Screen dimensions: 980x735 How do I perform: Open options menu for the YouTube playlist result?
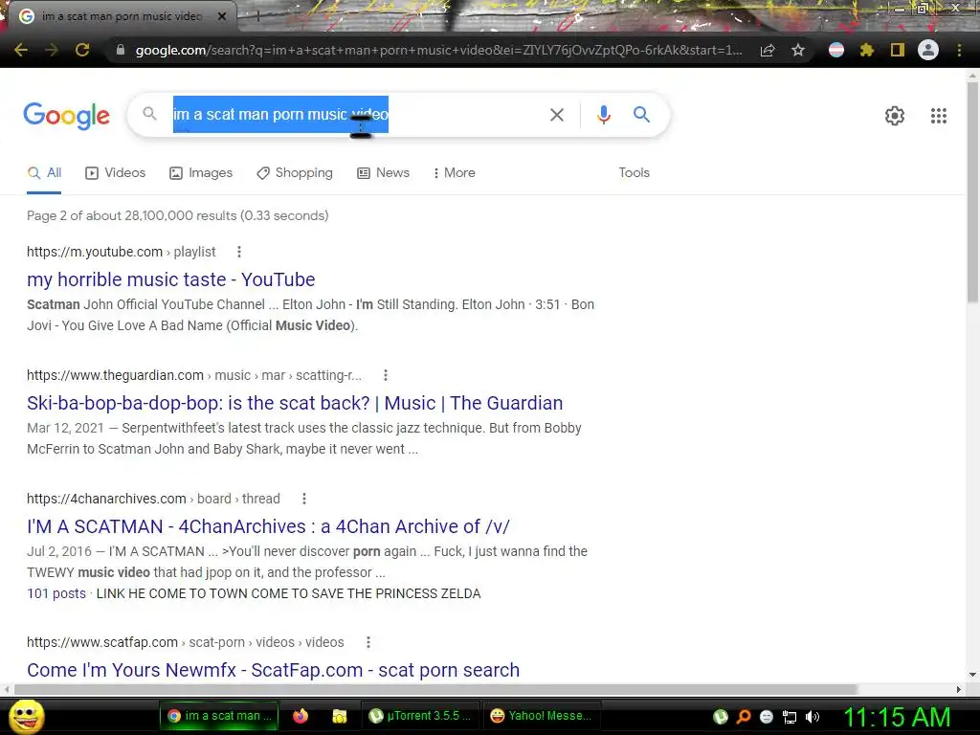pos(238,252)
